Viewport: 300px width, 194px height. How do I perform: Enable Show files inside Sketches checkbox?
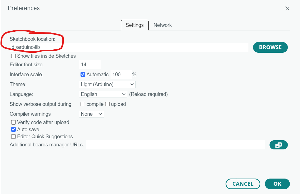click(x=13, y=56)
